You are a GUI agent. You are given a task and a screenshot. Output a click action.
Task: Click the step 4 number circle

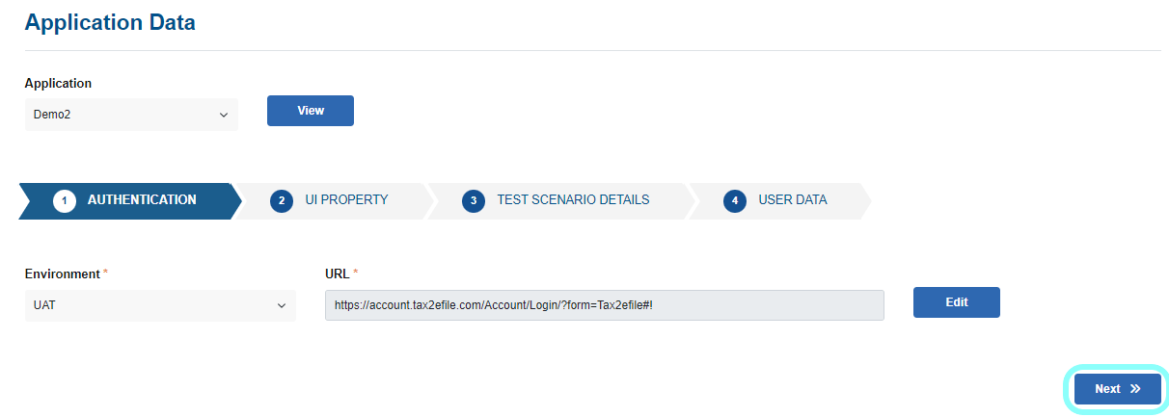735,201
